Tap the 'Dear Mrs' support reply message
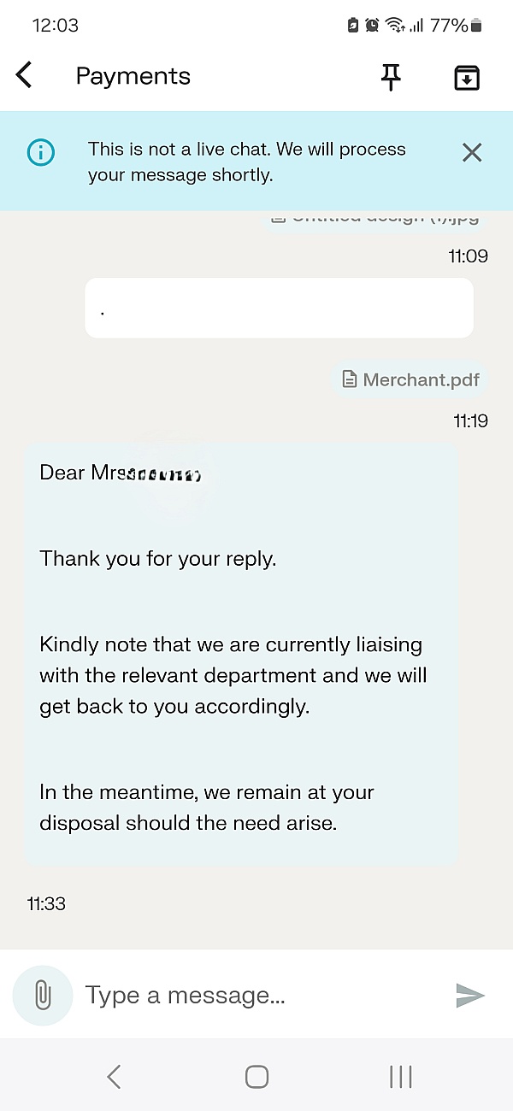This screenshot has height=1111, width=513. click(x=241, y=654)
